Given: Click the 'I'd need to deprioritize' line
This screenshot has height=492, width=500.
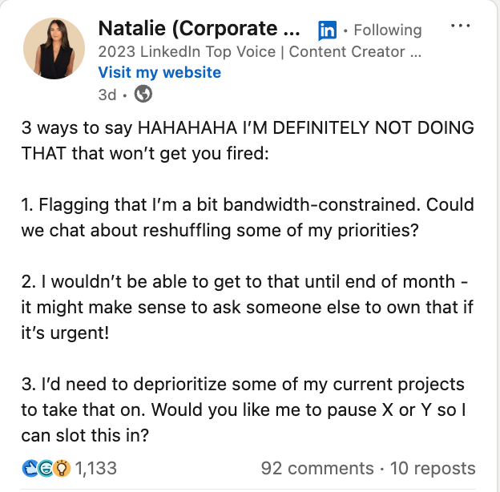Looking at the screenshot, I should tap(243, 385).
